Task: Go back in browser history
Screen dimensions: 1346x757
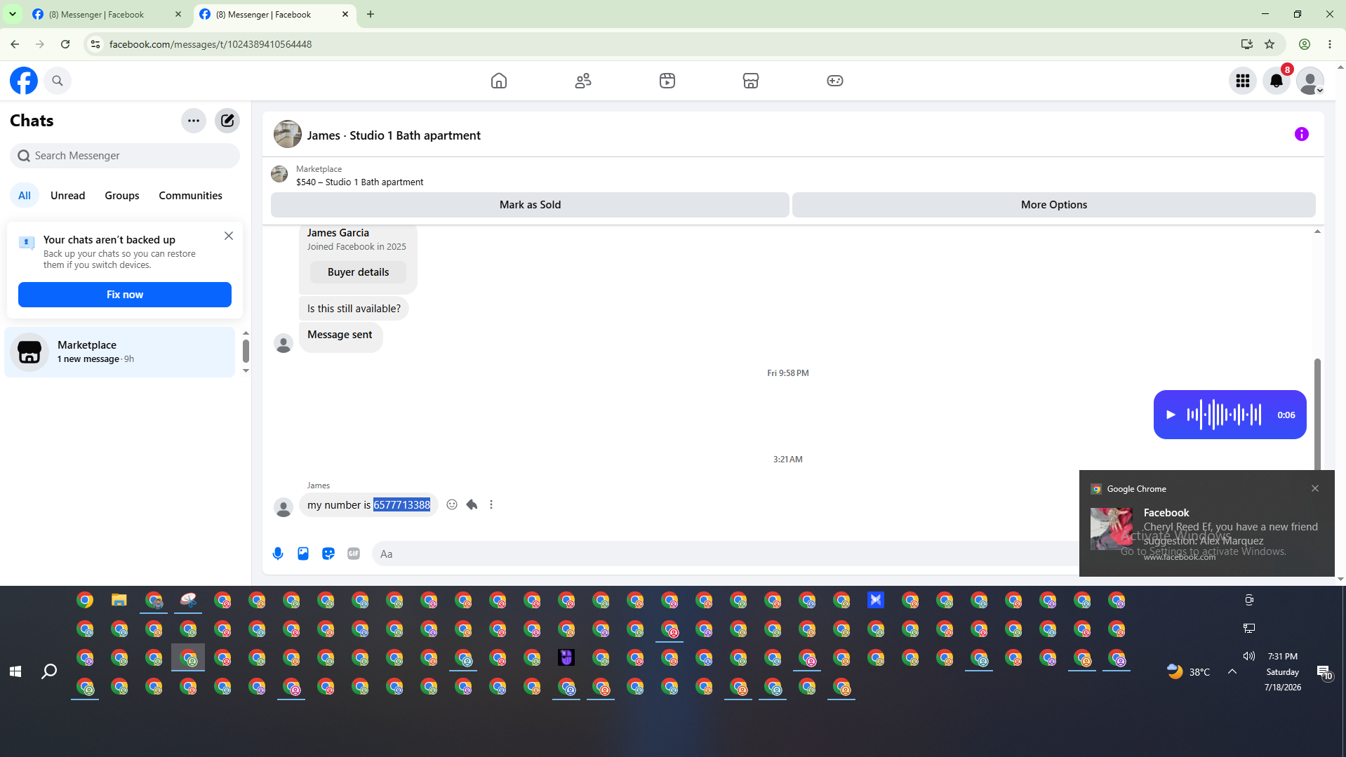Action: tap(15, 44)
